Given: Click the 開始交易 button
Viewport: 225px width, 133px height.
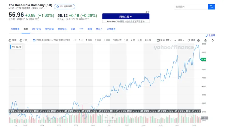Looking at the screenshot, I should [126, 16].
